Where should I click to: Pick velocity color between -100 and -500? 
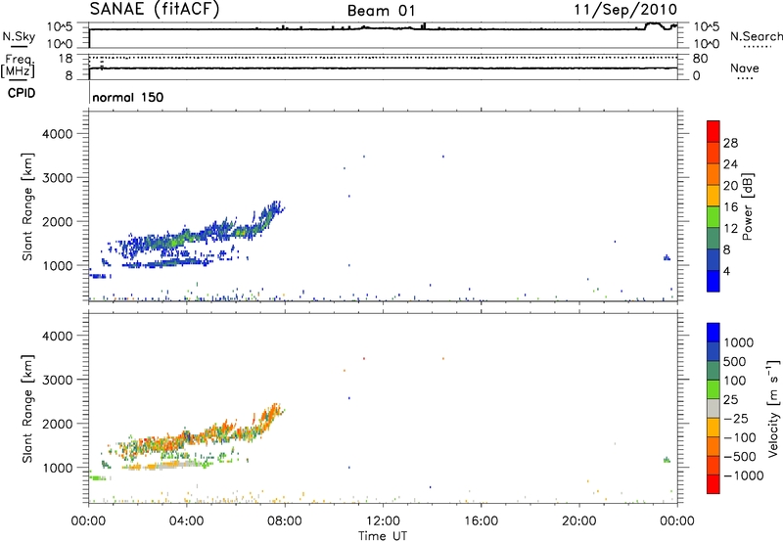(x=714, y=447)
